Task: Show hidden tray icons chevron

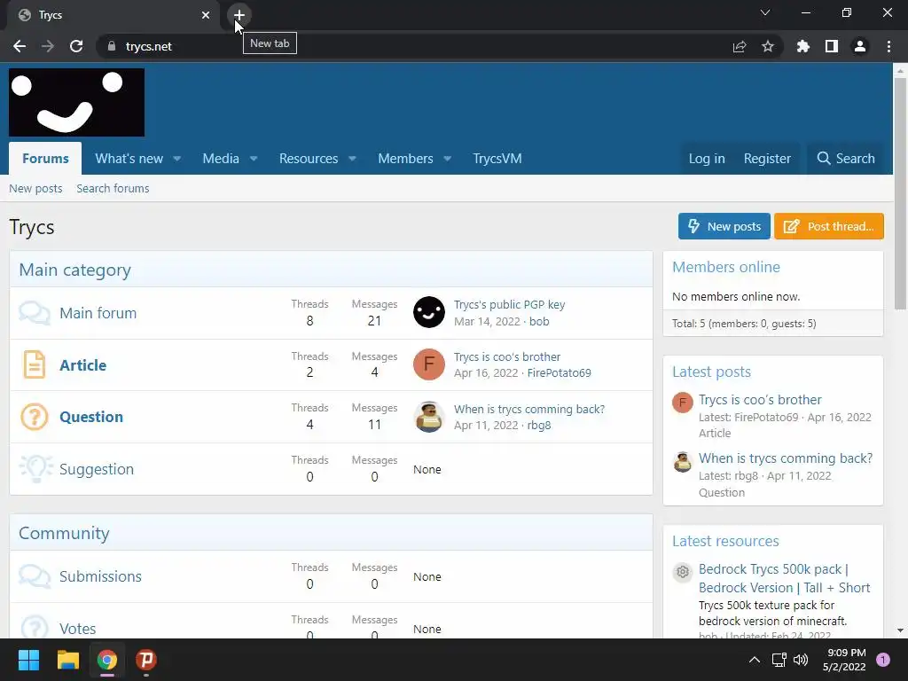Action: coord(755,660)
